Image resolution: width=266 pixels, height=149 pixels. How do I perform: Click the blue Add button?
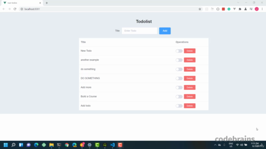click(x=165, y=31)
